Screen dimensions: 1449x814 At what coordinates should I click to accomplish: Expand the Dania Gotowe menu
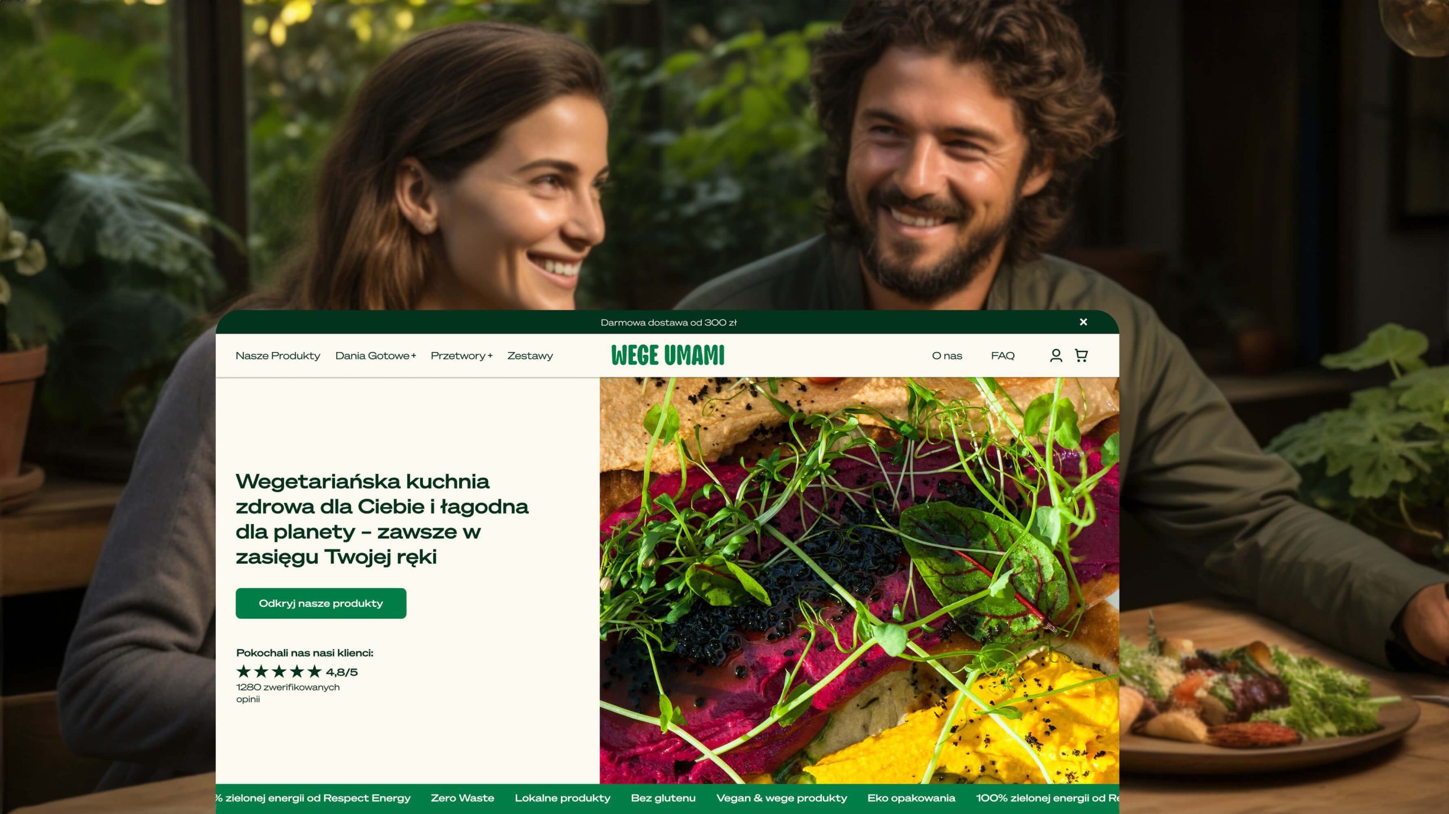(376, 356)
